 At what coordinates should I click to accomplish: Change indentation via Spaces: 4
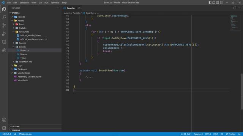[198, 134]
